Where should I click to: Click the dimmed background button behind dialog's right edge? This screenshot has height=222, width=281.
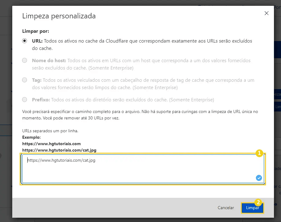coord(278,107)
